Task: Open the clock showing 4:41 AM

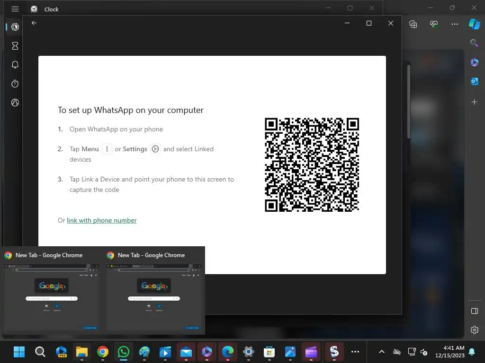Action: click(450, 352)
